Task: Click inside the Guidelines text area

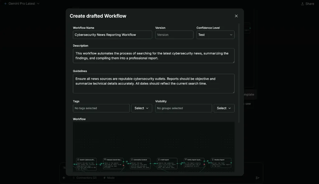Action: pyautogui.click(x=154, y=83)
